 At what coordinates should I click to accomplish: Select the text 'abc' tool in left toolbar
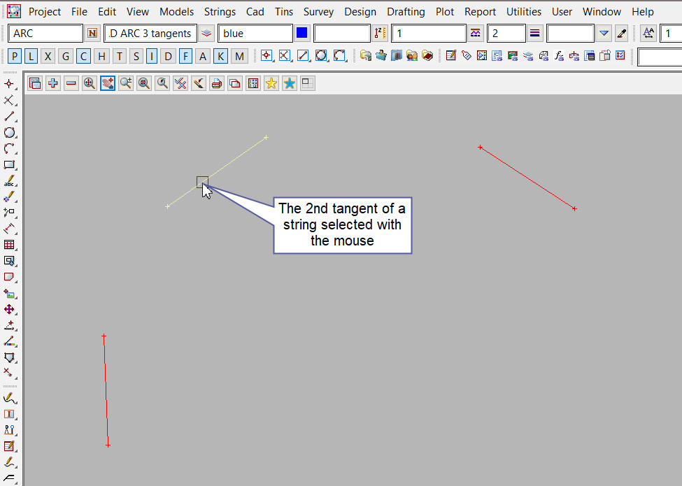(x=9, y=182)
